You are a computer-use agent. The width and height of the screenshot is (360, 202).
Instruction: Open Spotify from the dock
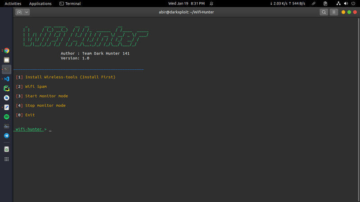click(6, 117)
